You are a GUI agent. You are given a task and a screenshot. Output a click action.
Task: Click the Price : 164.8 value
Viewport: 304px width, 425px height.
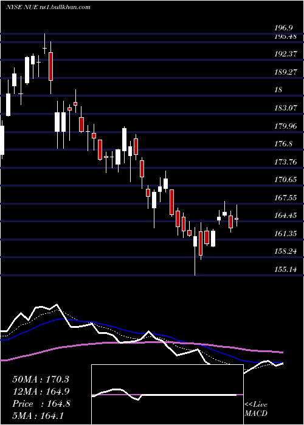41,404
